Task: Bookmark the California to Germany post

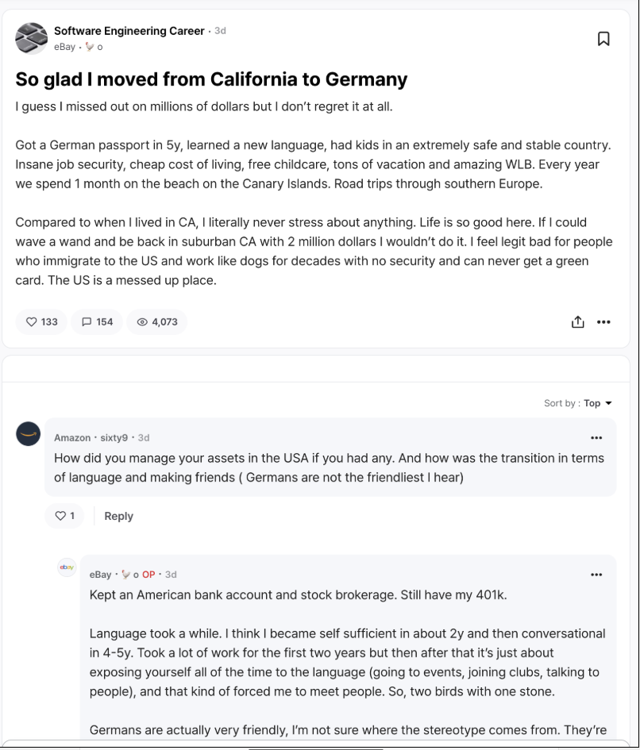Action: point(603,39)
